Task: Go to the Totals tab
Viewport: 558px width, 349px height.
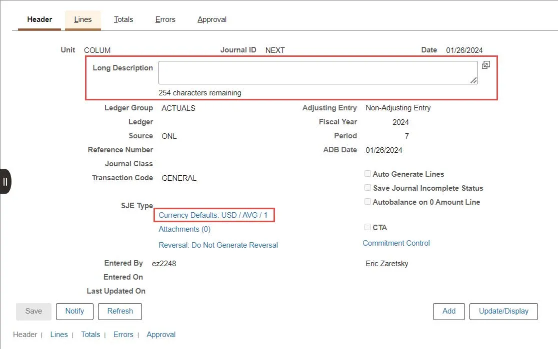Action: pos(123,19)
